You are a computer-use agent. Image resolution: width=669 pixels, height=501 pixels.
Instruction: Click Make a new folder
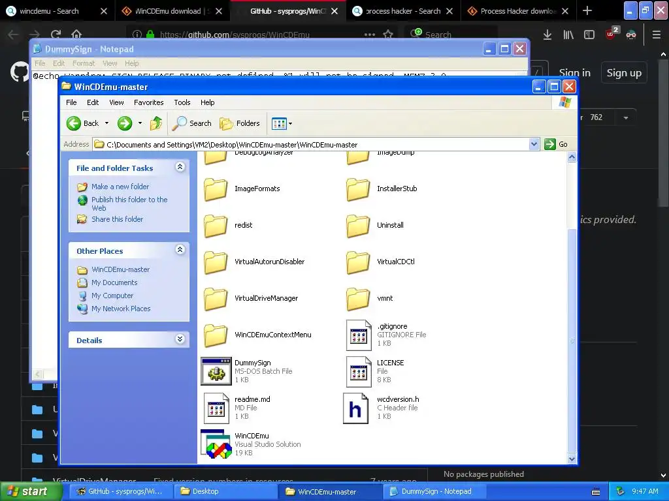coord(120,187)
